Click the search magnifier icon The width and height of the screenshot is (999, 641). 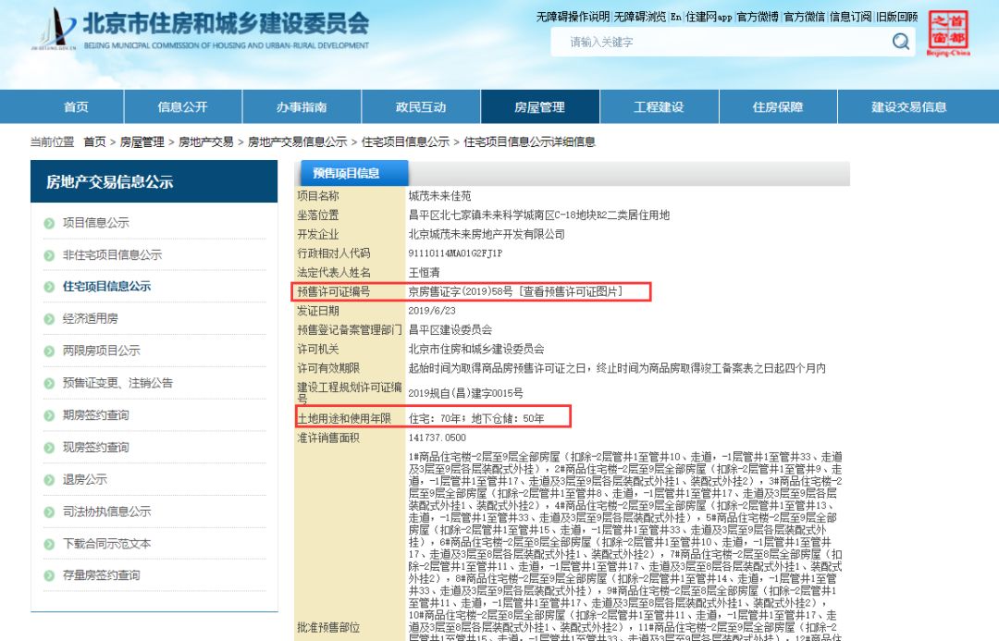tap(900, 43)
